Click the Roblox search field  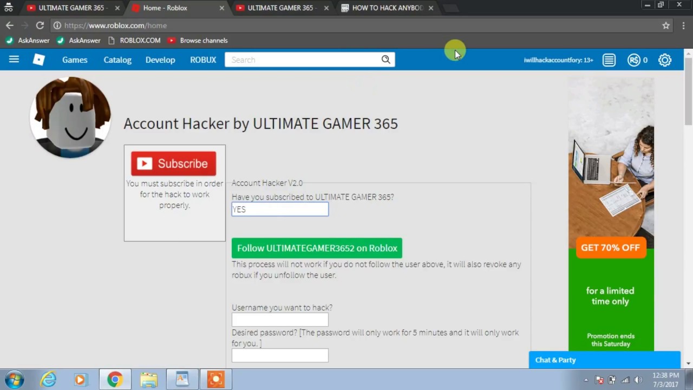pyautogui.click(x=303, y=60)
